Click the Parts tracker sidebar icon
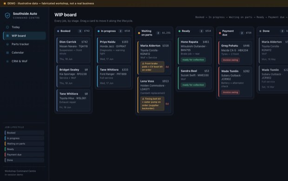 (x=7, y=44)
